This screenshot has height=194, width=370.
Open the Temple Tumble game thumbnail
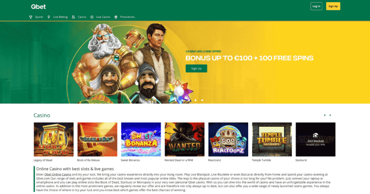click(272, 139)
